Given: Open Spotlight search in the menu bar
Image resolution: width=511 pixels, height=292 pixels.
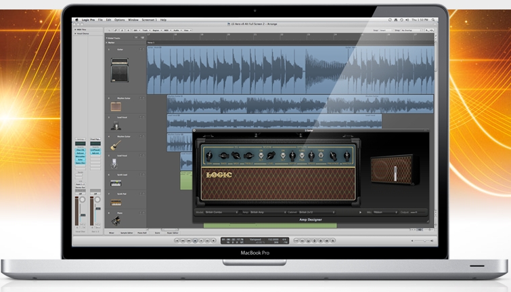Looking at the screenshot, I should [433, 20].
